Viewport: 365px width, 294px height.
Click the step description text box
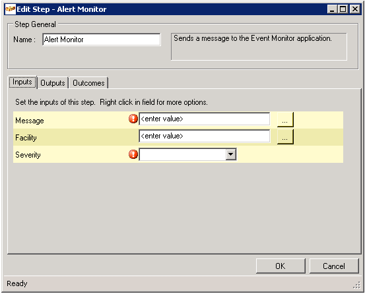click(259, 47)
